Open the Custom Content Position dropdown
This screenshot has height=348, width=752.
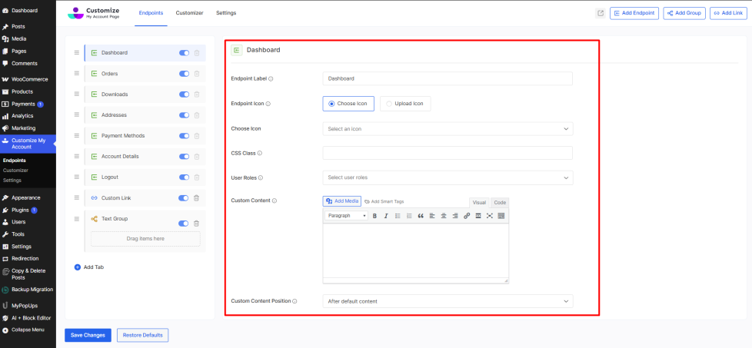pos(448,301)
